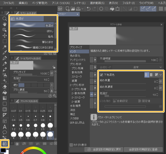Click the Open file folder icon
The height and width of the screenshot is (154, 166).
click(x=73, y=9)
